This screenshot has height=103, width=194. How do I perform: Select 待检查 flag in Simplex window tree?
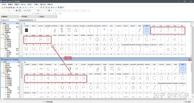tap(9, 84)
